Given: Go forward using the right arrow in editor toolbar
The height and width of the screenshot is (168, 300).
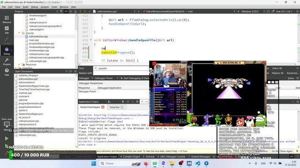Looking at the screenshot, I should 85,11.
